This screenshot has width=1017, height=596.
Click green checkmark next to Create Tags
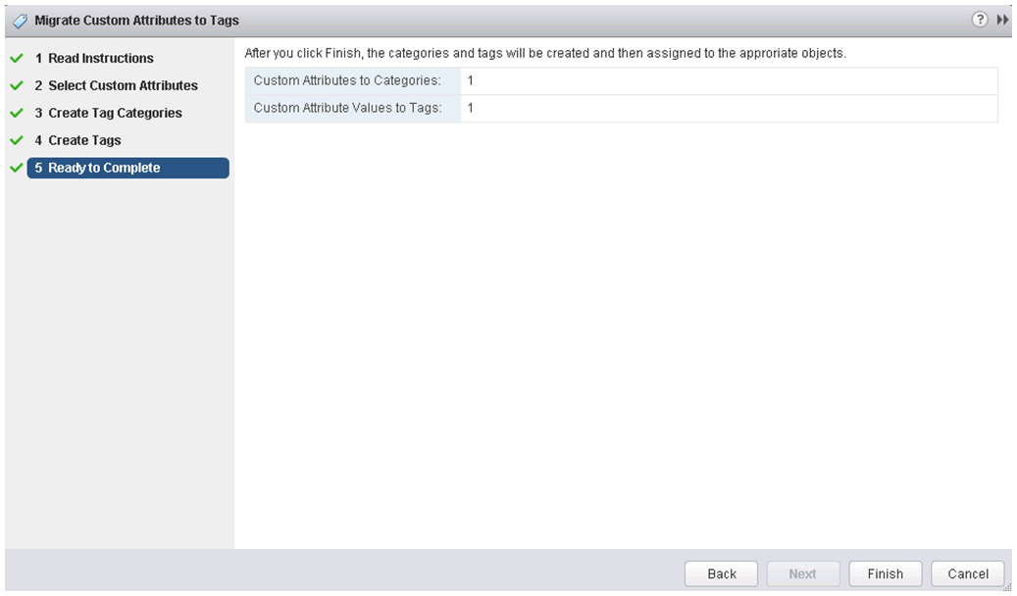tap(17, 140)
